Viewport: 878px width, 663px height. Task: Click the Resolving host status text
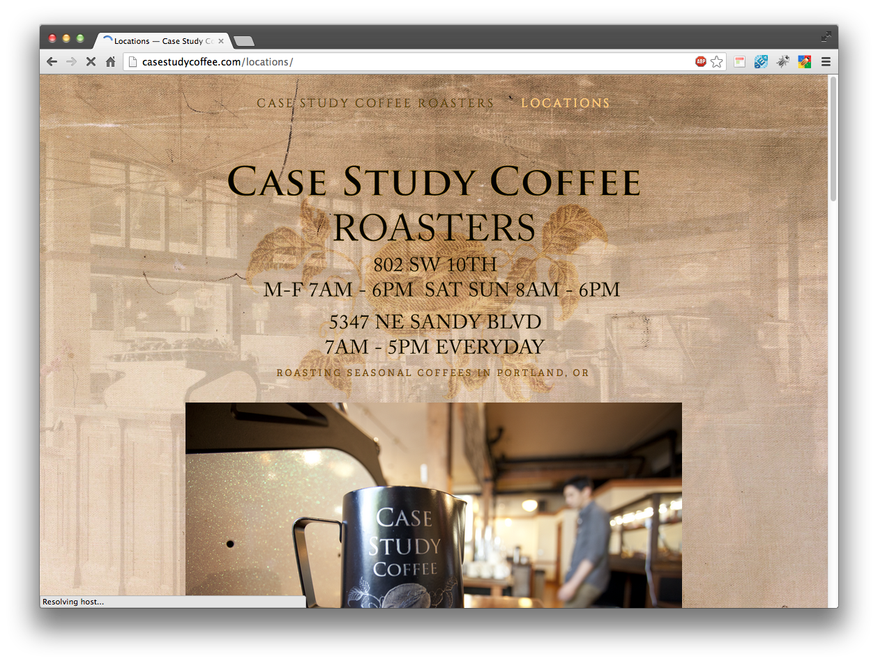(x=73, y=602)
